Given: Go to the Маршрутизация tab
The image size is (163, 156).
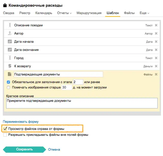Looking at the screenshot, I should (89, 13).
